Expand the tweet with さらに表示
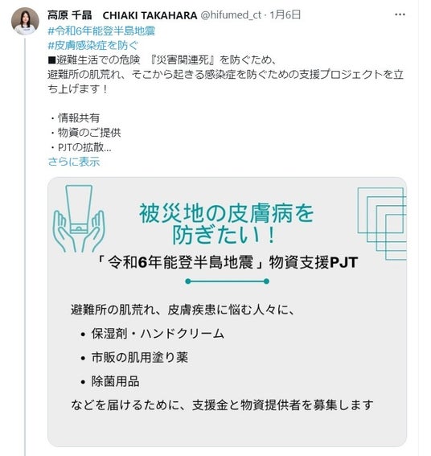Viewport: 431px width, 456px height. (74, 162)
